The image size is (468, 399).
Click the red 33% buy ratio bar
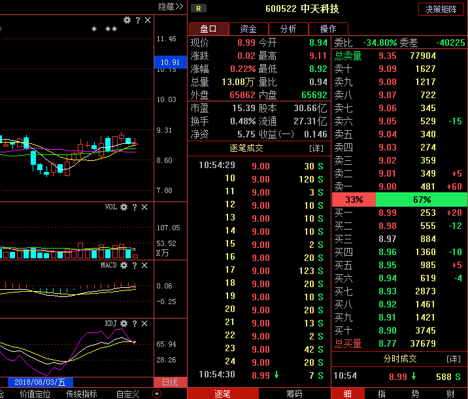click(x=354, y=199)
